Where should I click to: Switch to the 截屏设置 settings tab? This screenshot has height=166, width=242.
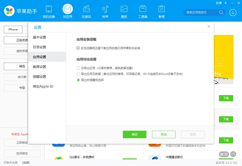click(40, 67)
